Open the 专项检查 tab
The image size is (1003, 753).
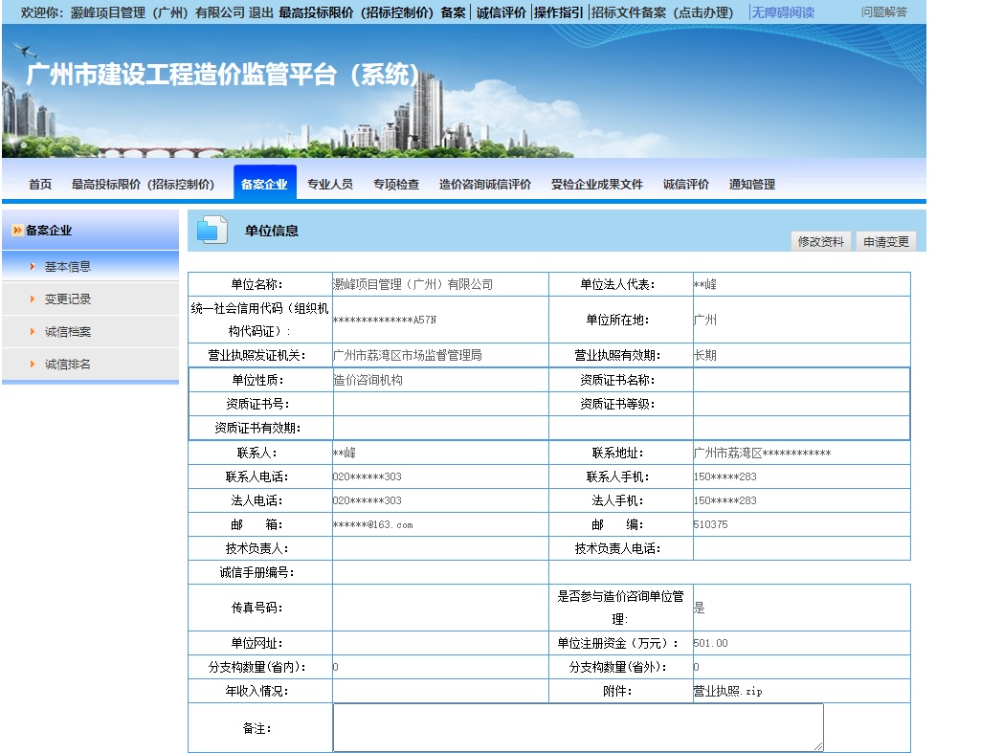[396, 185]
